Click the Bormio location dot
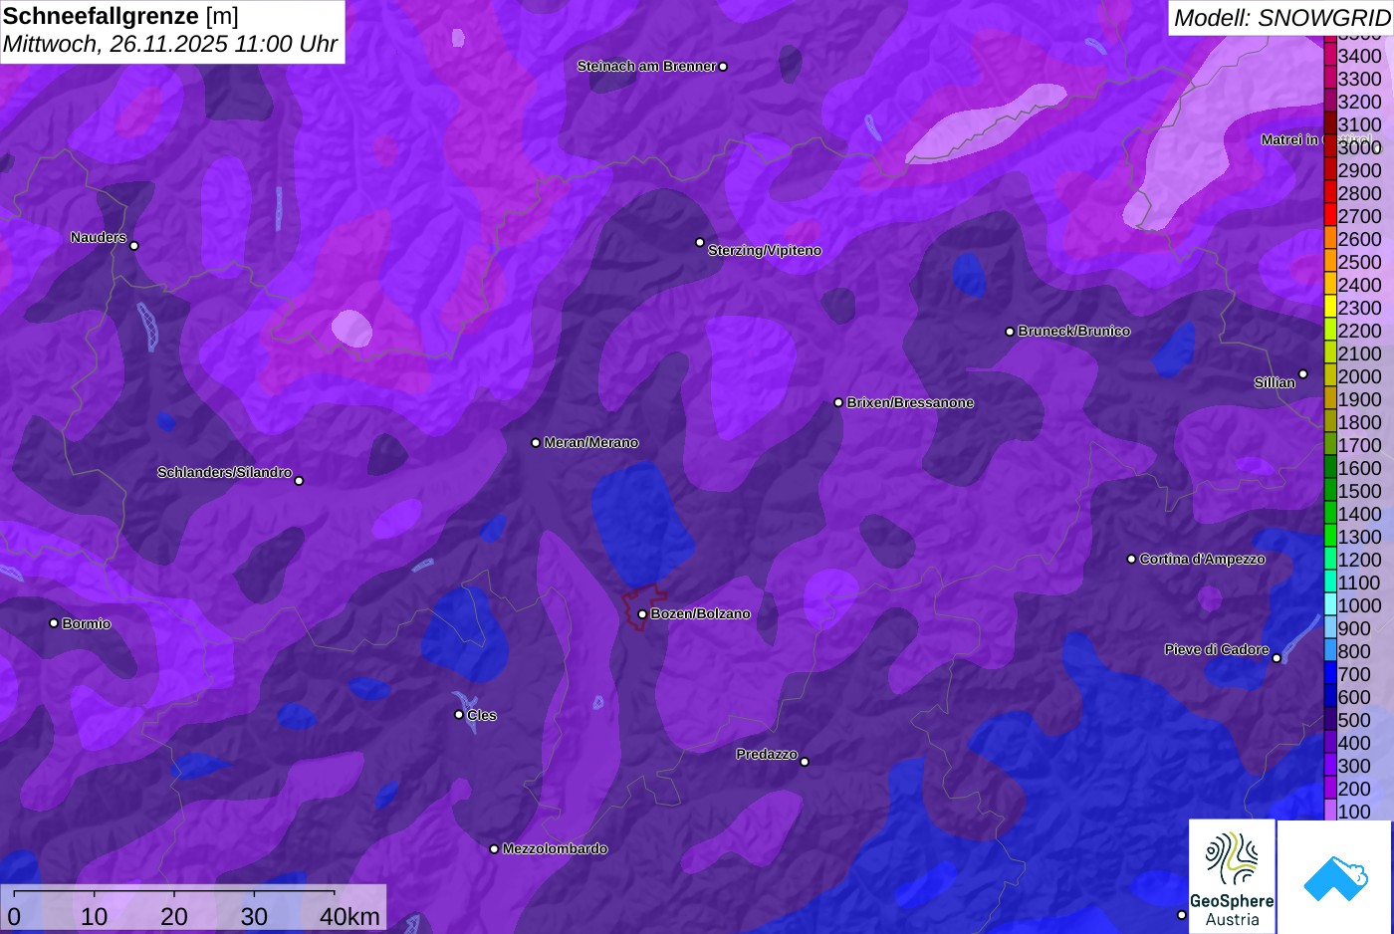Screen dimensions: 1394x934 pyautogui.click(x=54, y=623)
